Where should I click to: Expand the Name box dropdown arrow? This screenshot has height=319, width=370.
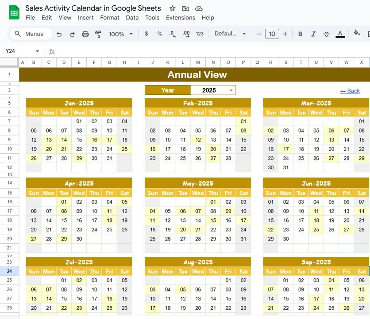(x=37, y=51)
